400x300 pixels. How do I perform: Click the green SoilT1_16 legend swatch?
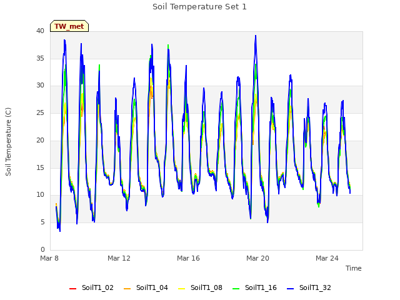coord(236,289)
